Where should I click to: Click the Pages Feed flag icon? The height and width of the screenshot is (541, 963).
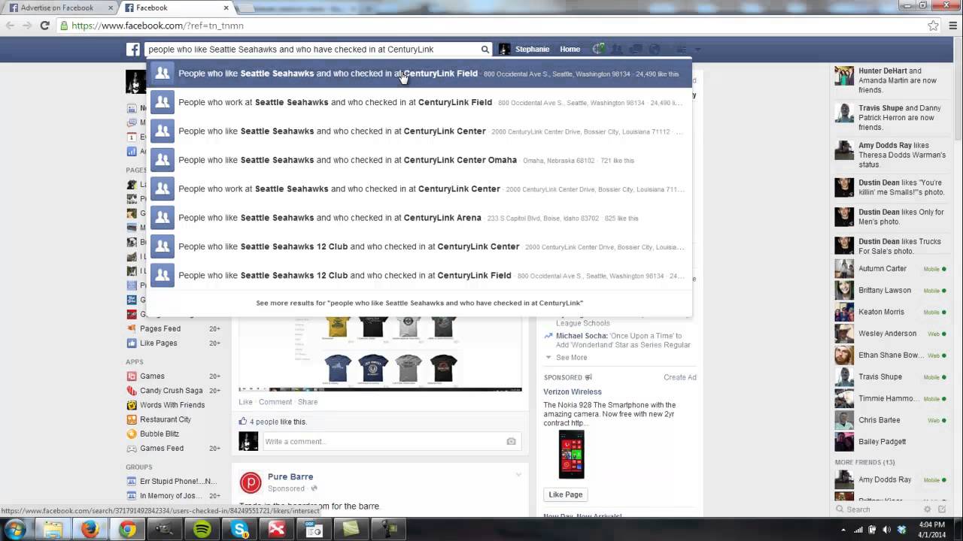(x=132, y=329)
